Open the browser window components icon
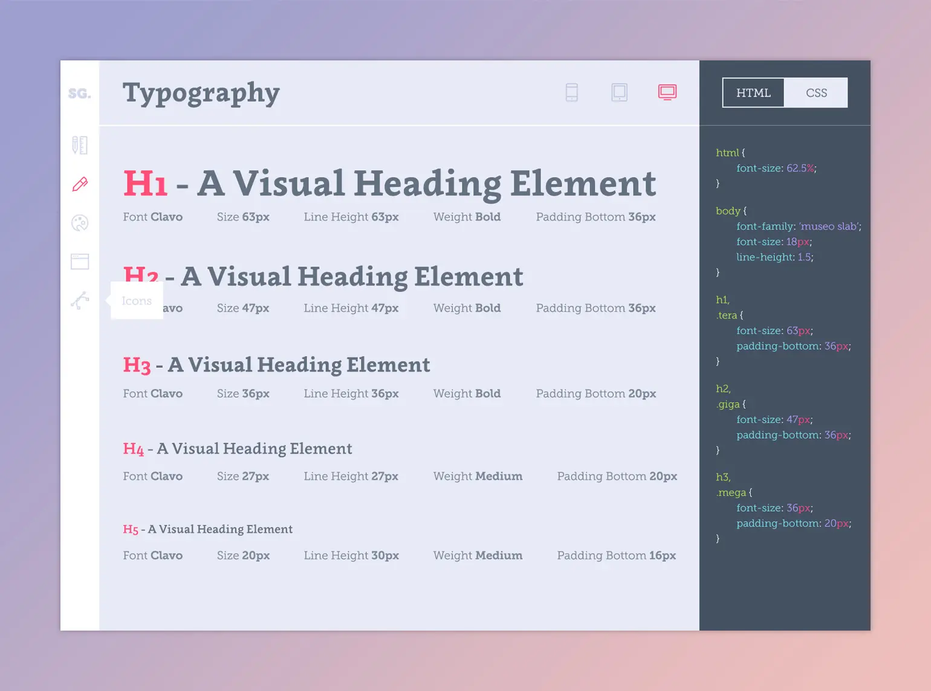This screenshot has height=691, width=931. click(x=80, y=262)
